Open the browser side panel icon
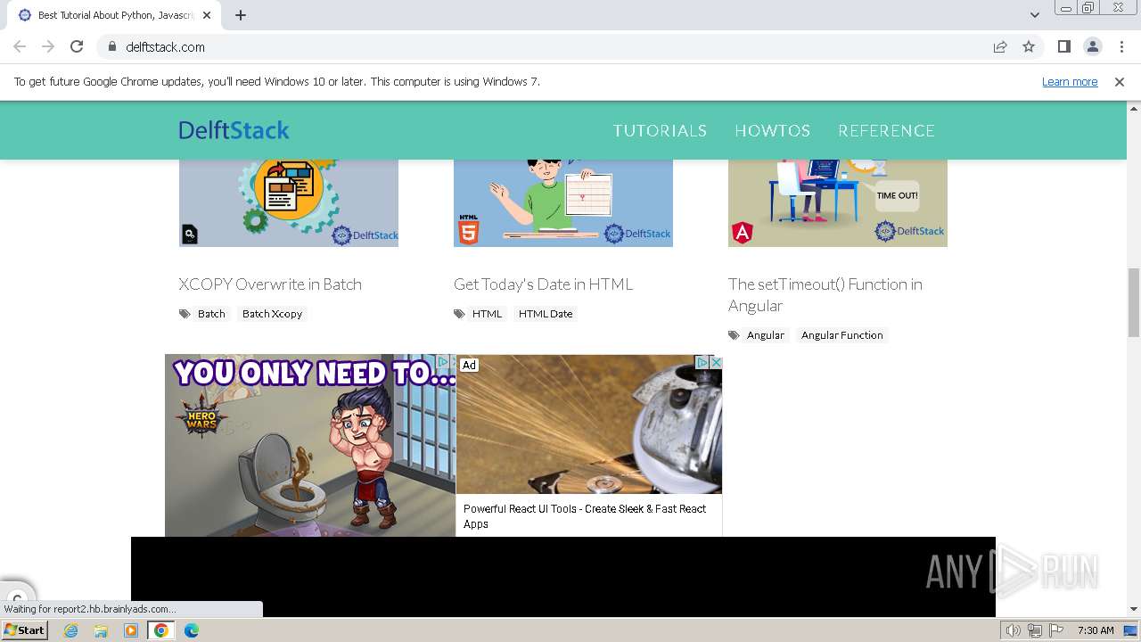The width and height of the screenshot is (1141, 642). tap(1063, 46)
